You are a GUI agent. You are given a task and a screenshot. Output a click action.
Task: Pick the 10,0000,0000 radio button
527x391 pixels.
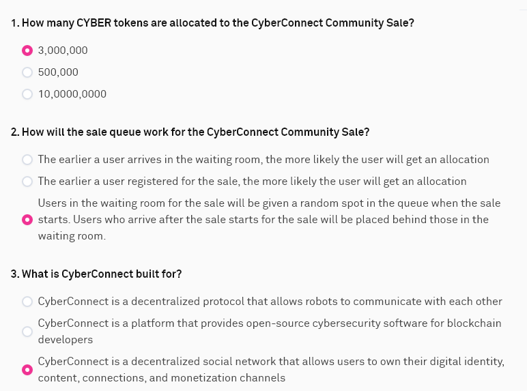tap(27, 94)
